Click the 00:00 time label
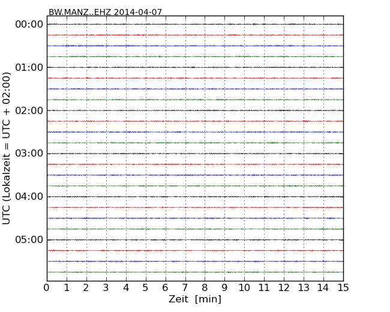Viewport: 390px width, 312px height. pyautogui.click(x=29, y=25)
